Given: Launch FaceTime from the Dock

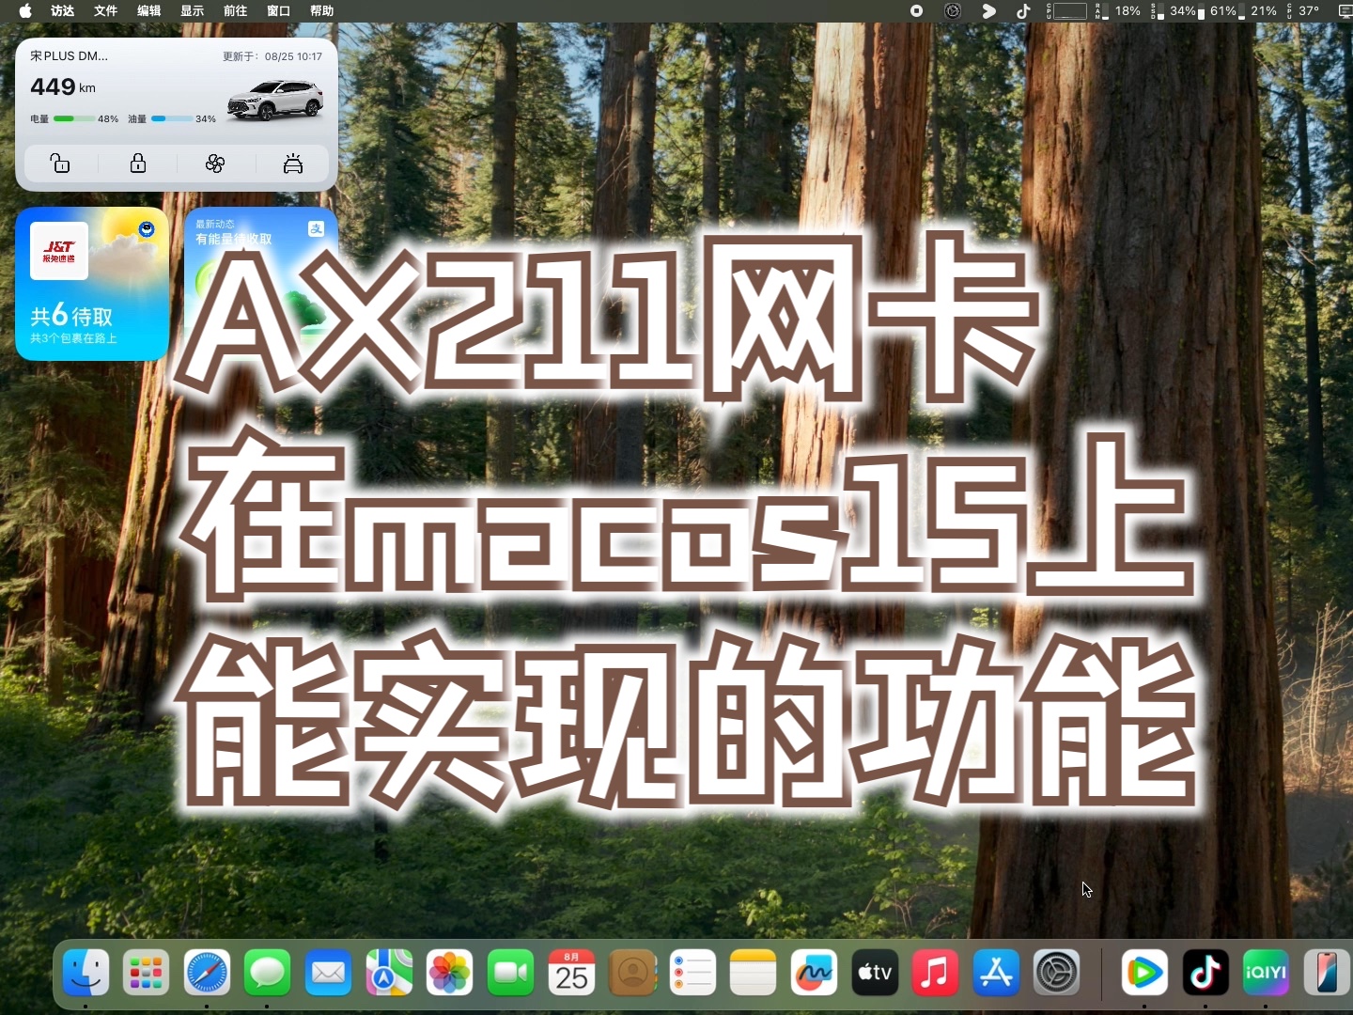Looking at the screenshot, I should pyautogui.click(x=510, y=972).
